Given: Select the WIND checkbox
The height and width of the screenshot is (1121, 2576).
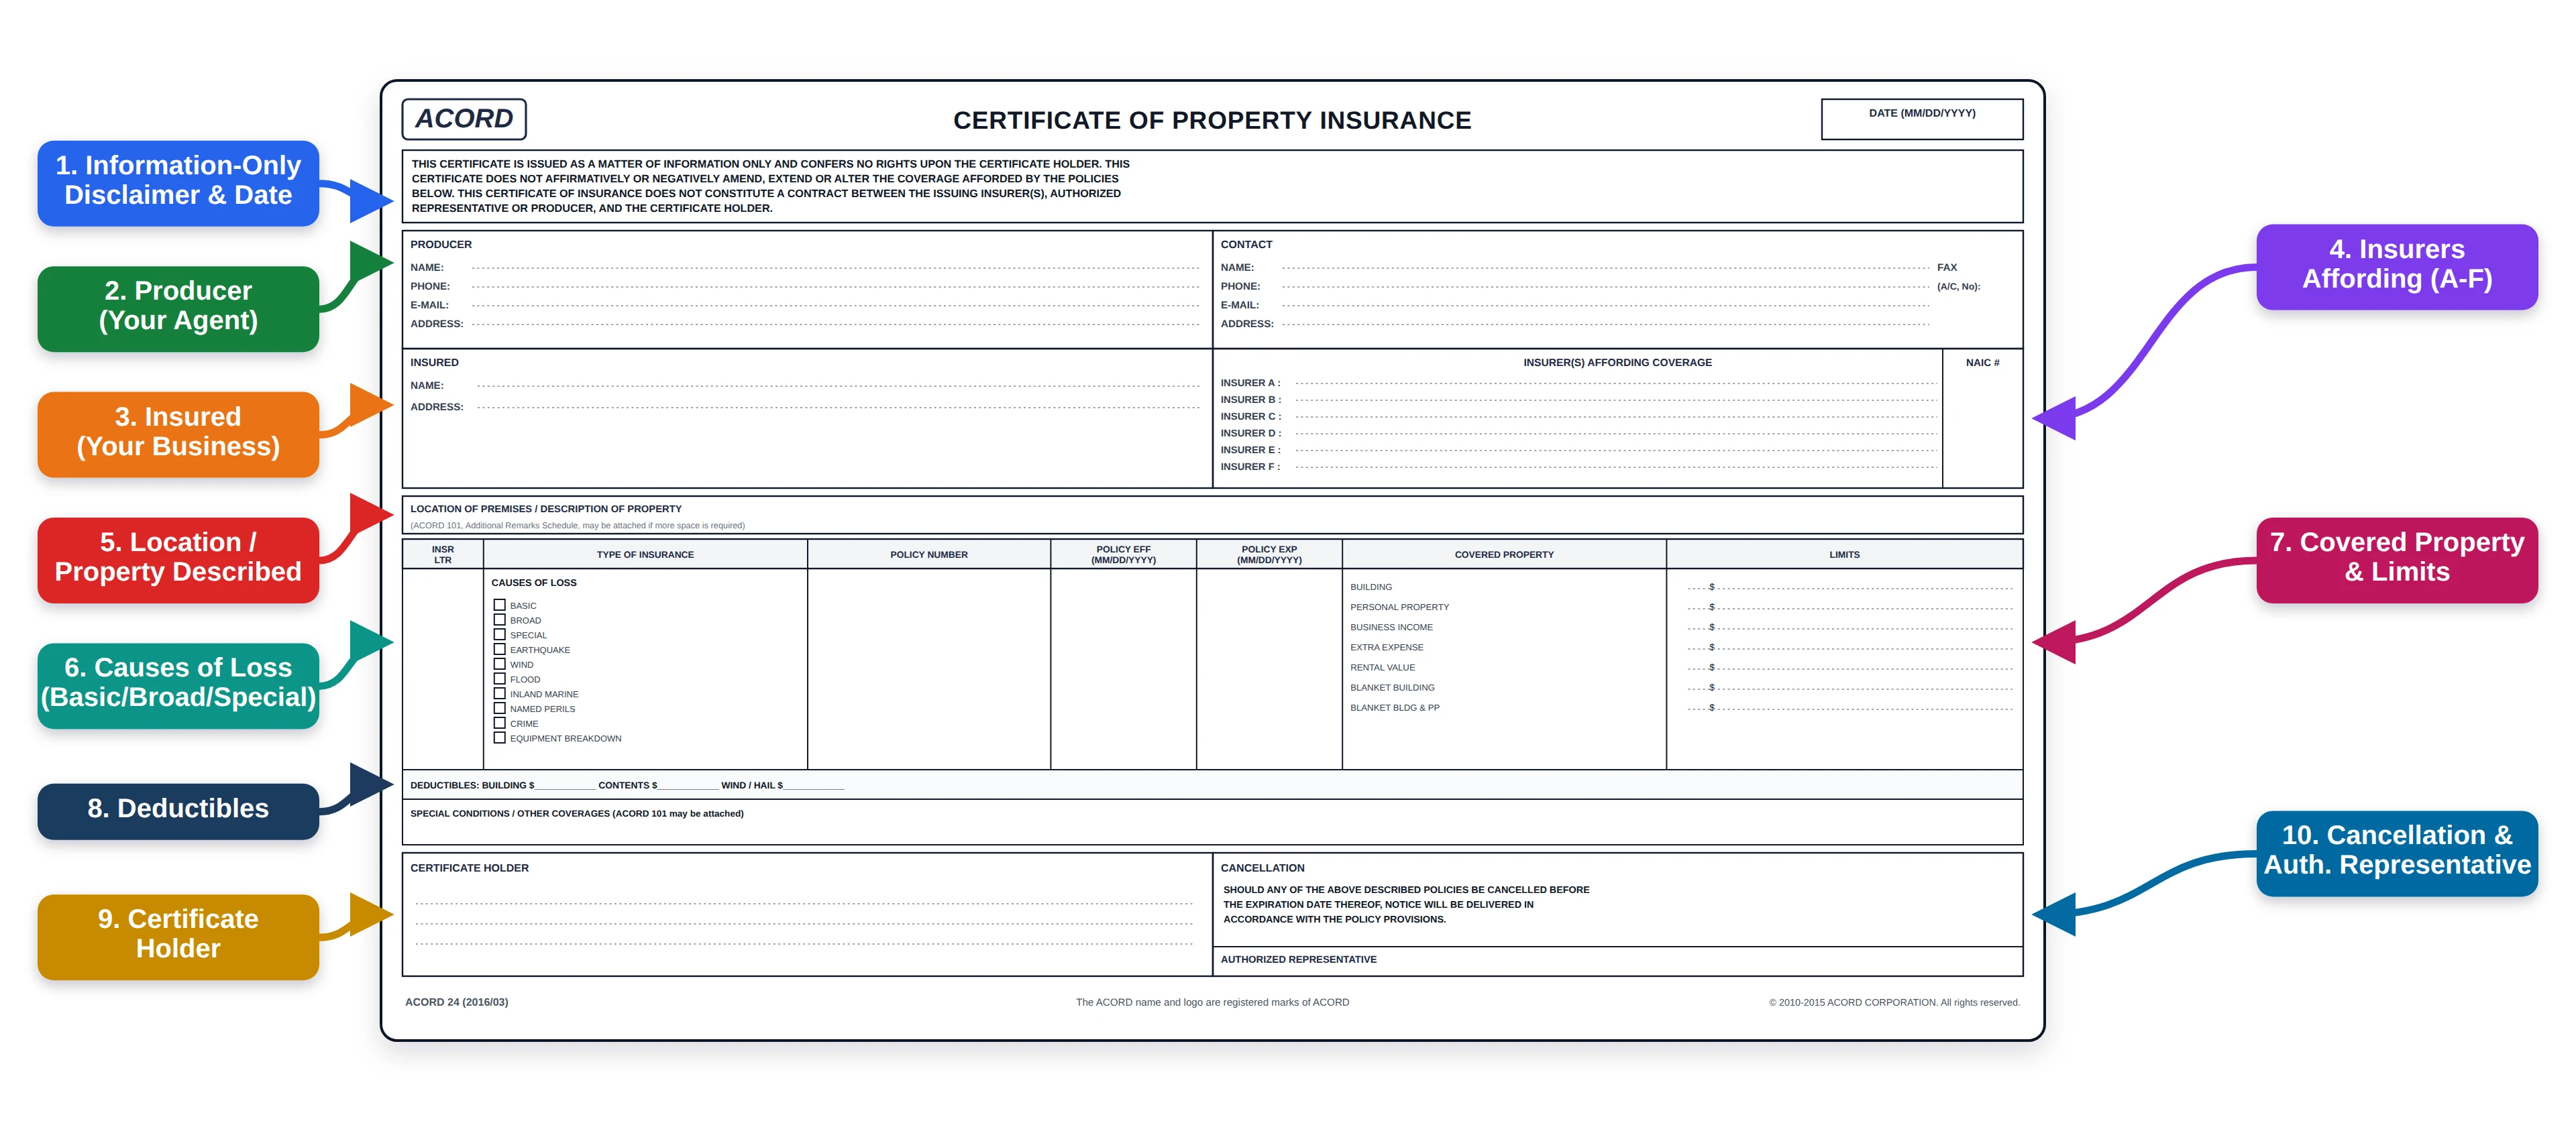Looking at the screenshot, I should point(499,663).
